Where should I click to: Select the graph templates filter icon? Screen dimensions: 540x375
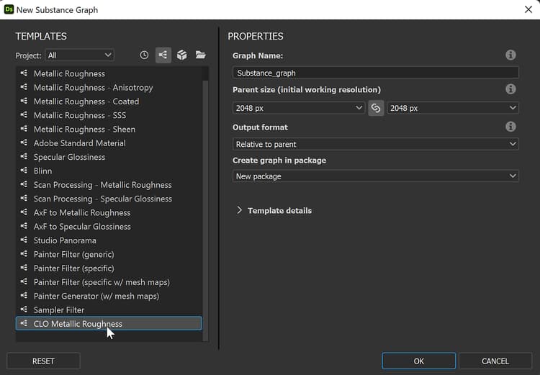163,55
